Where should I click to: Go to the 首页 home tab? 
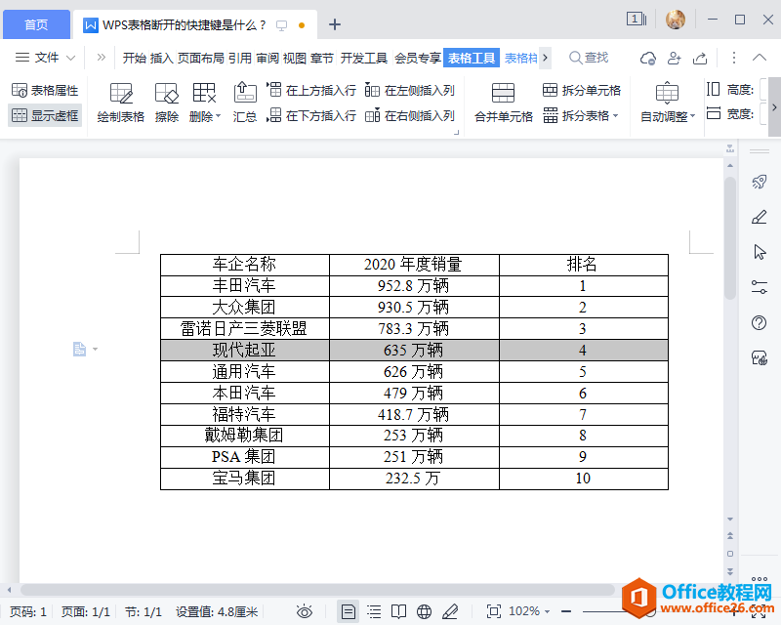(x=36, y=24)
